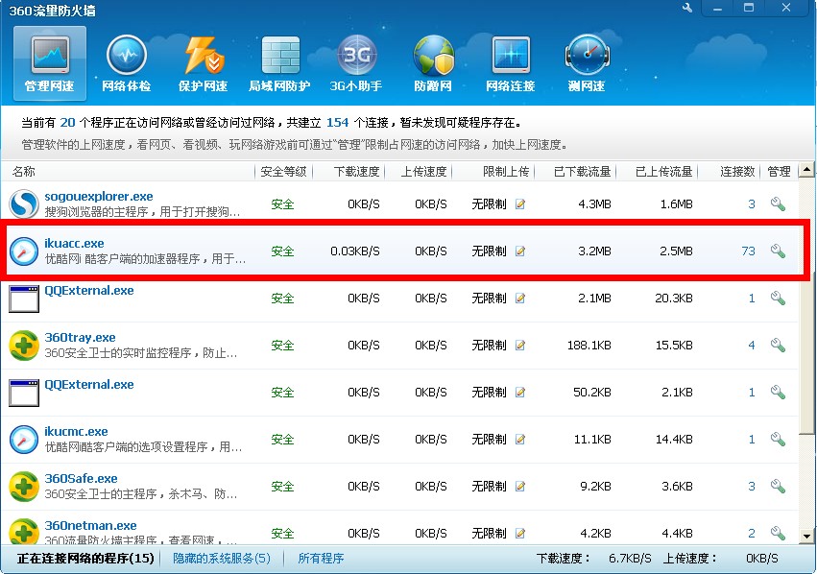817x574 pixels.
Task: View the 73 connections of ikuacc.exe
Action: click(748, 251)
